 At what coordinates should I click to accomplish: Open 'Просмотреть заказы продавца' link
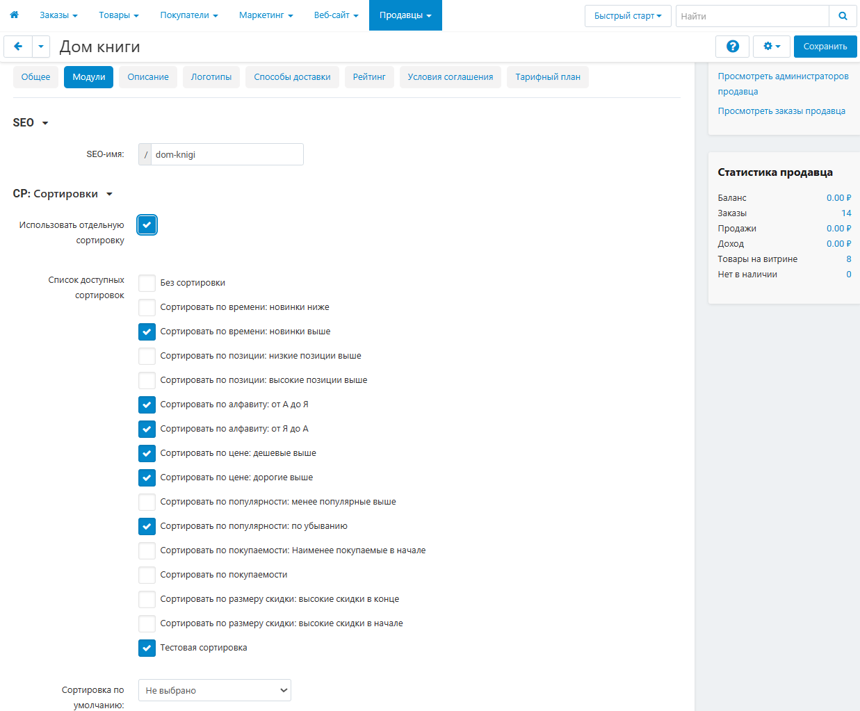pos(781,111)
